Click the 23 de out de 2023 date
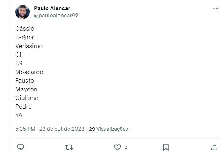This screenshot has height=155, width=221. point(62,129)
